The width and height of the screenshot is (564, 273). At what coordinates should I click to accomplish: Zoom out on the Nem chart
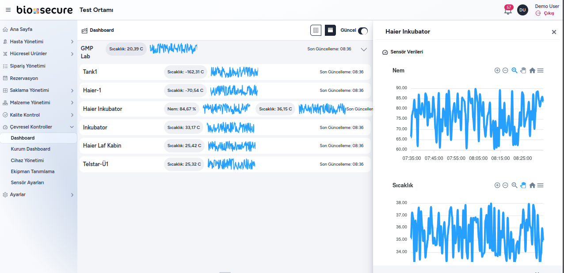(505, 70)
